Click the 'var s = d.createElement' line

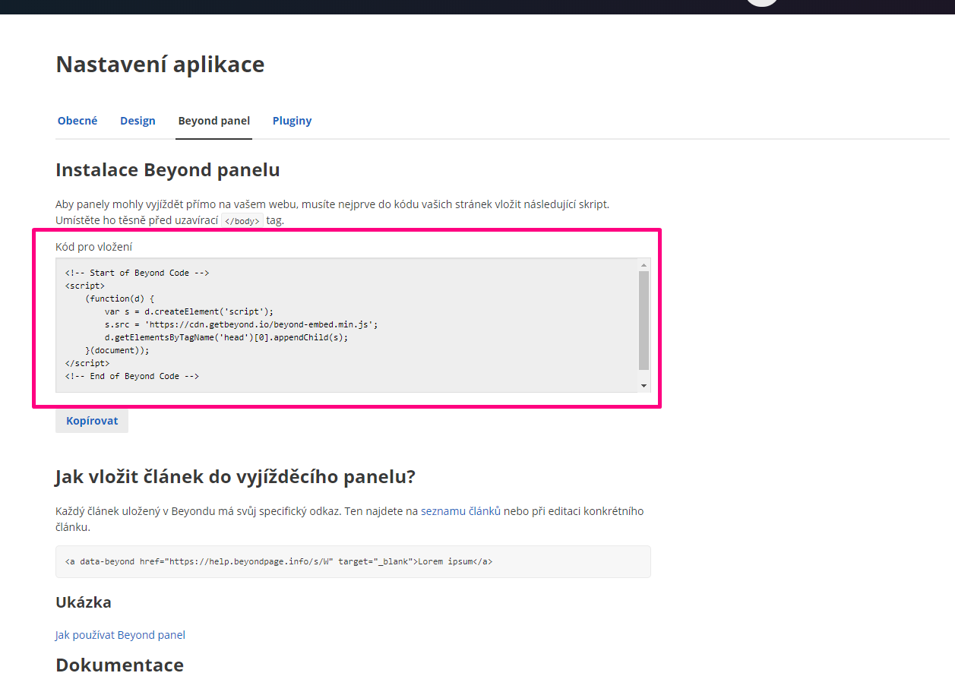click(189, 311)
